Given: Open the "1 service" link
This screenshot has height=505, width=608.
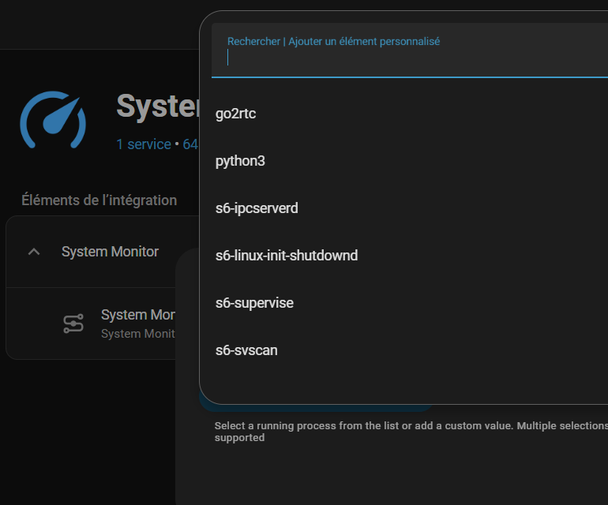Looking at the screenshot, I should pos(143,144).
